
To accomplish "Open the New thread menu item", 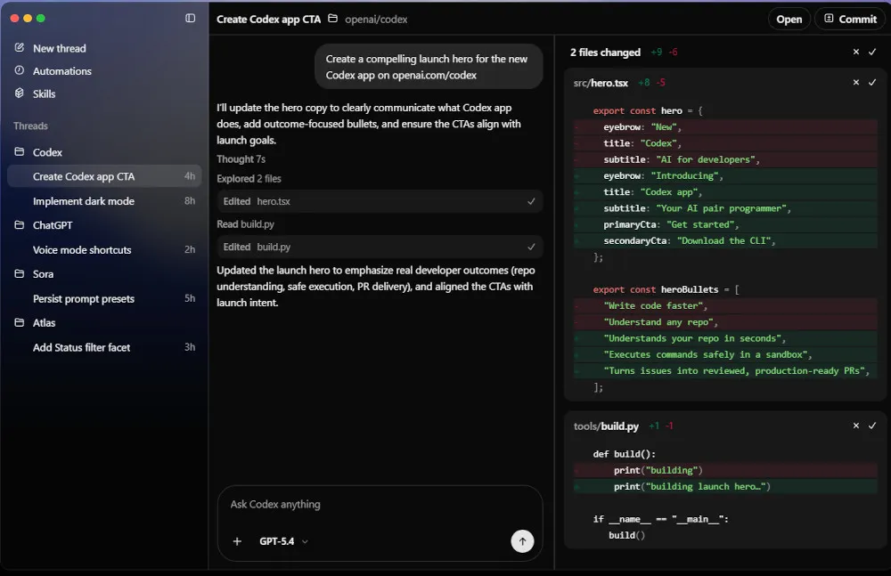I will (59, 48).
